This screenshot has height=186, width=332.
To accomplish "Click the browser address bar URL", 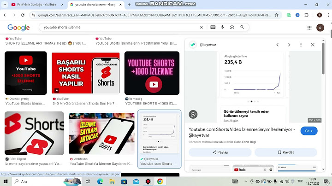I will point(154,15).
